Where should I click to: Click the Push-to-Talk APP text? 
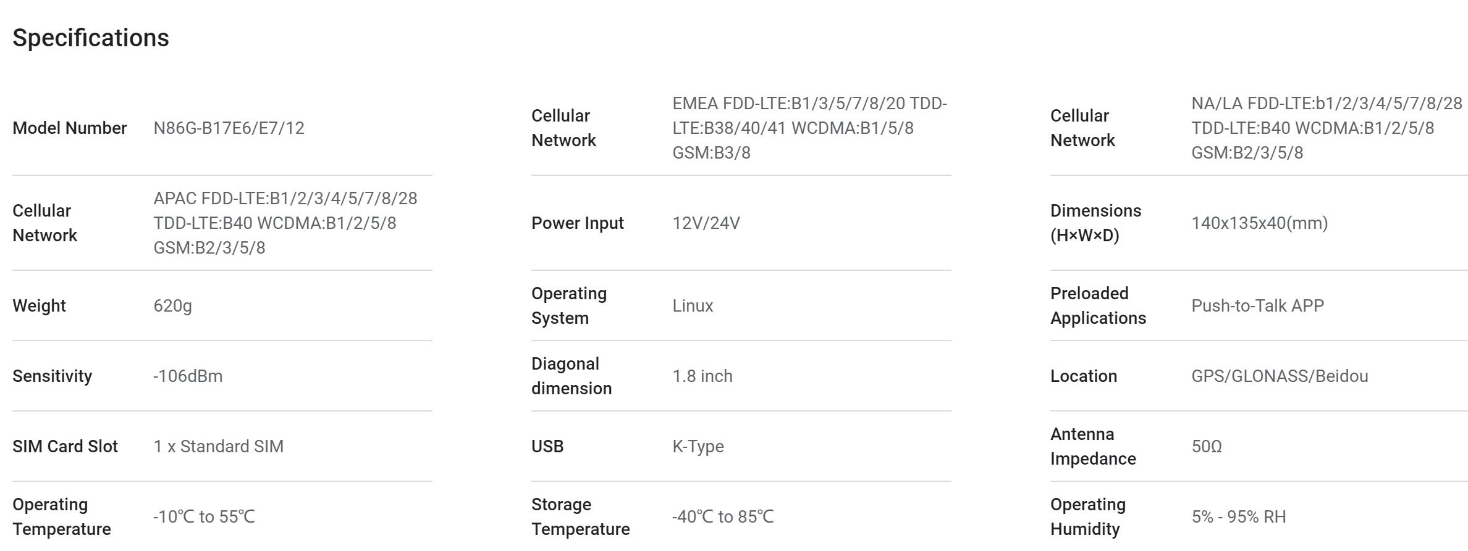[x=1257, y=305]
